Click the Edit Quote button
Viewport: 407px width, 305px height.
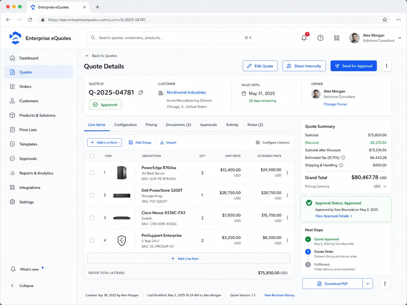pyautogui.click(x=260, y=66)
